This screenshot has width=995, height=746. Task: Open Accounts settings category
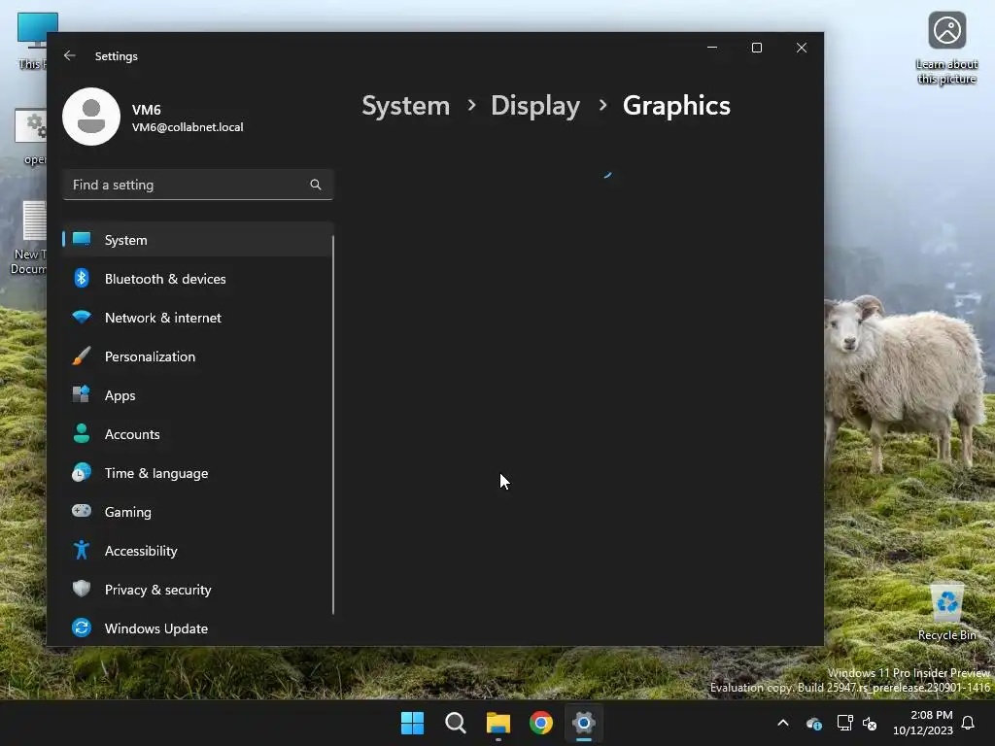point(198,434)
